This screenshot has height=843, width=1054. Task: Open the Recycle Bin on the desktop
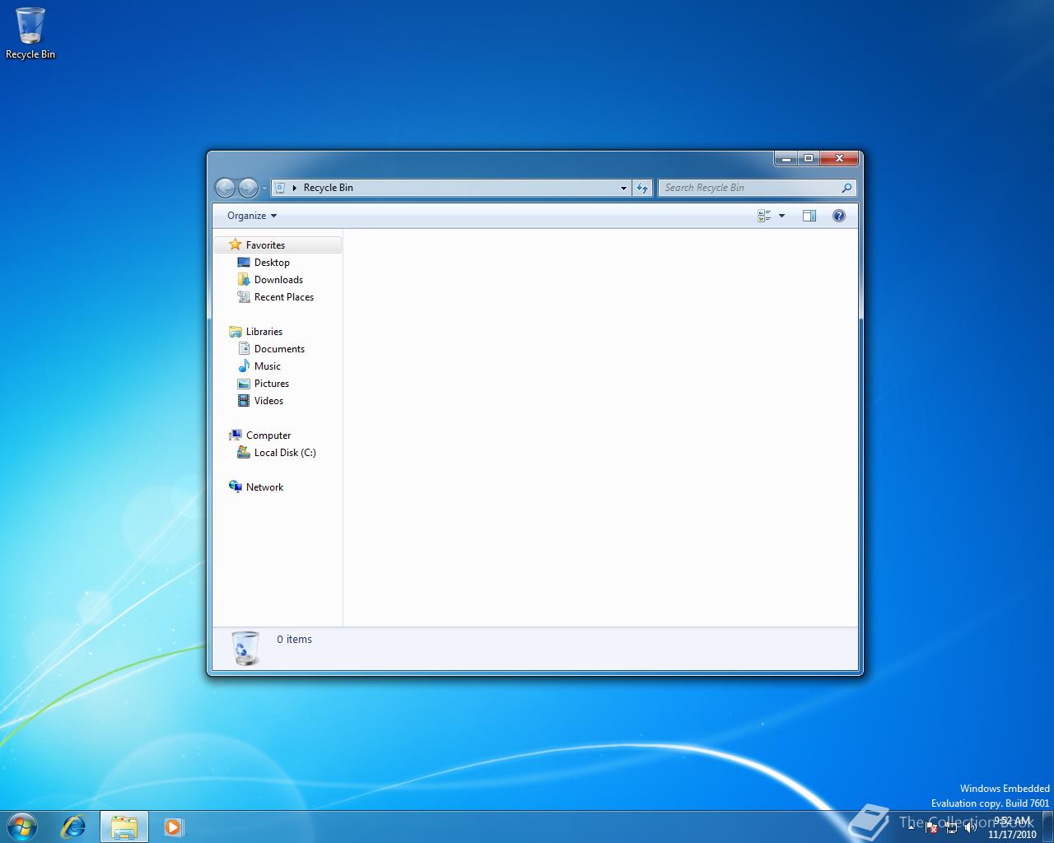pos(30,26)
